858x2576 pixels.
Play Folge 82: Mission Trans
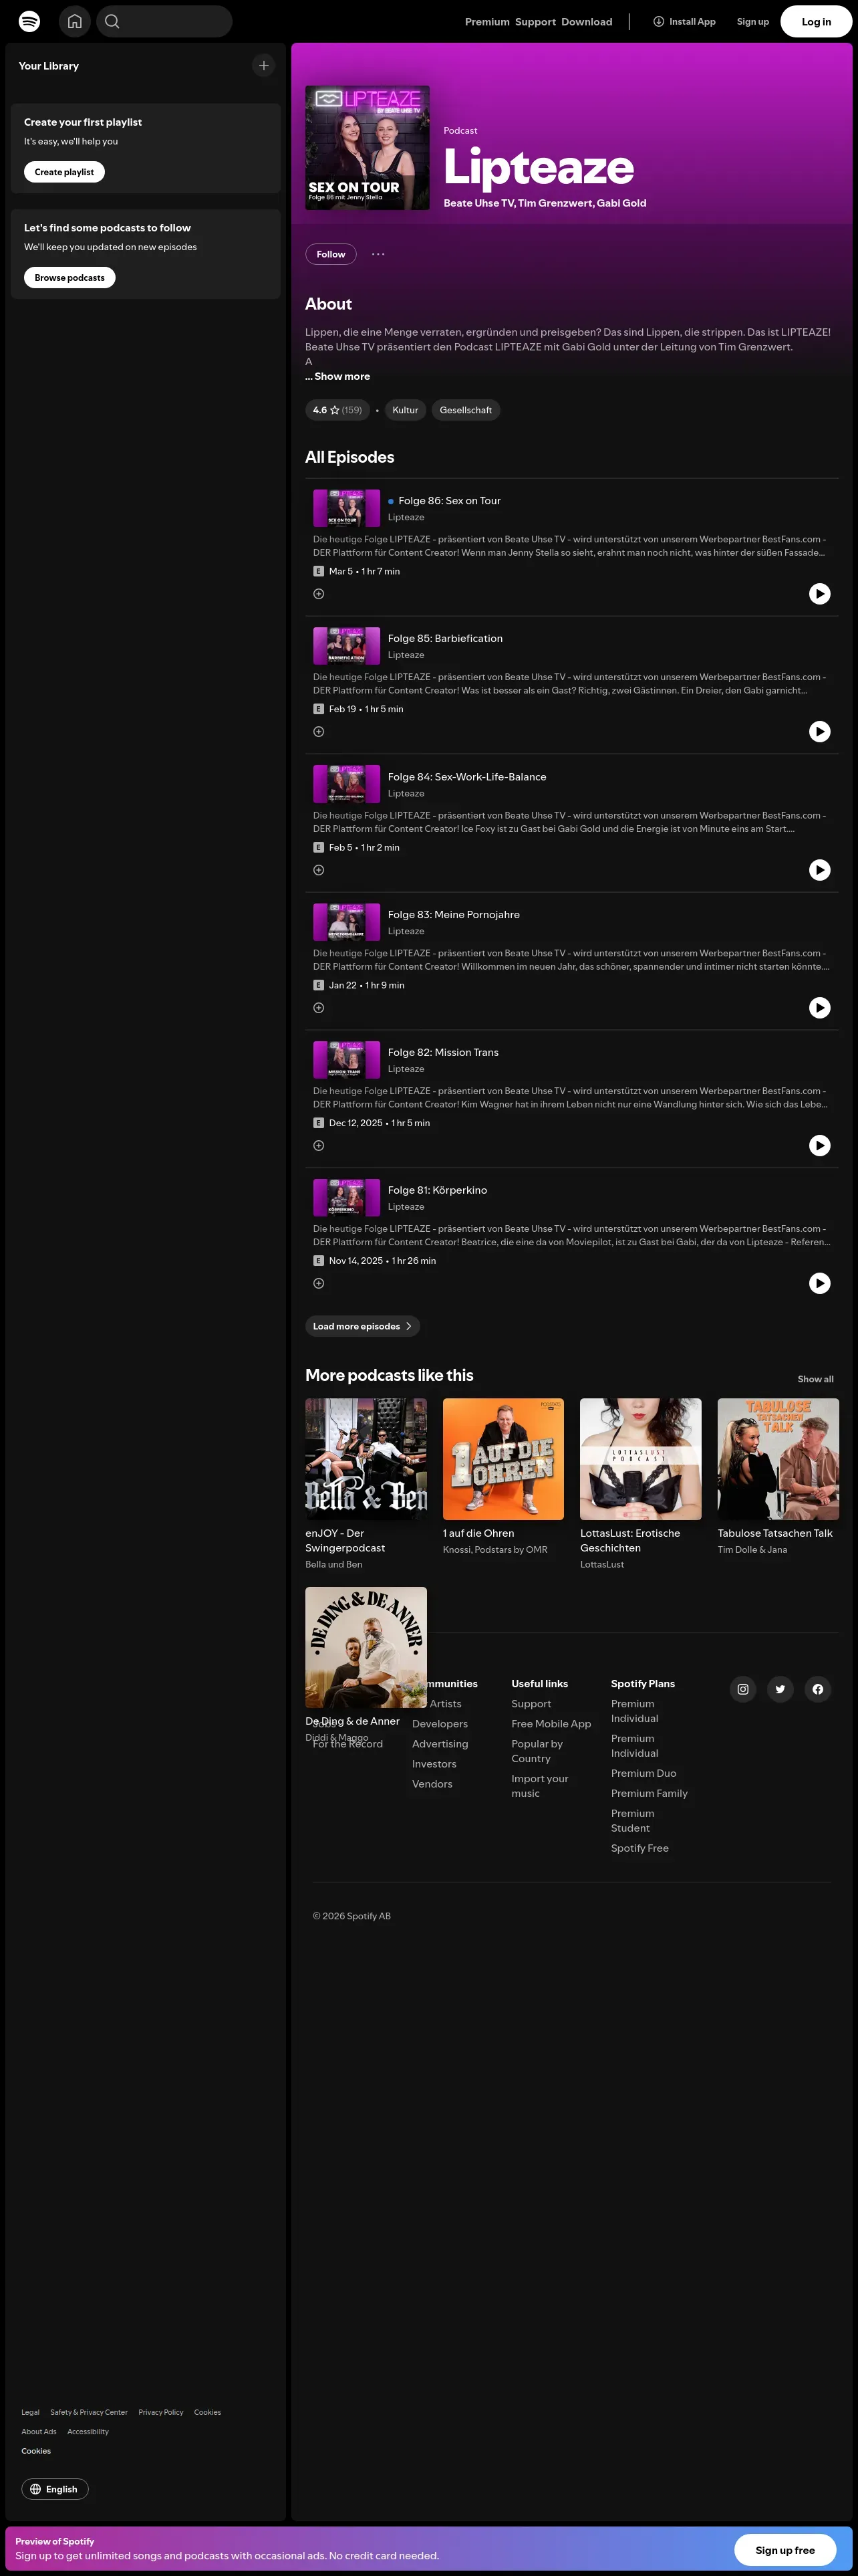pos(819,1146)
